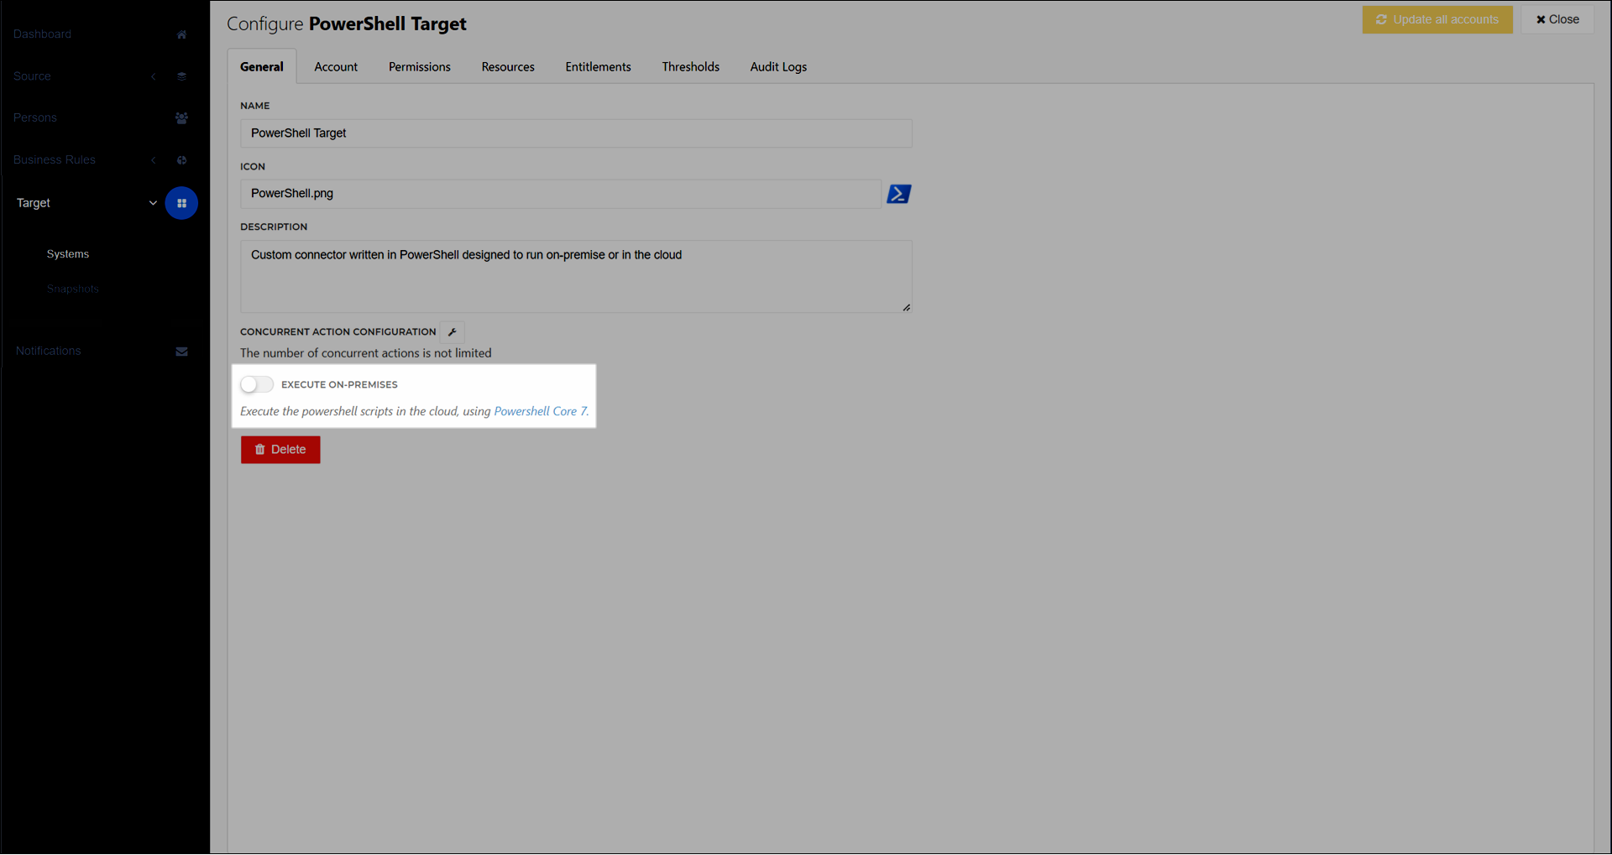This screenshot has height=855, width=1612.
Task: Click the Business Rules icon
Action: coord(181,160)
